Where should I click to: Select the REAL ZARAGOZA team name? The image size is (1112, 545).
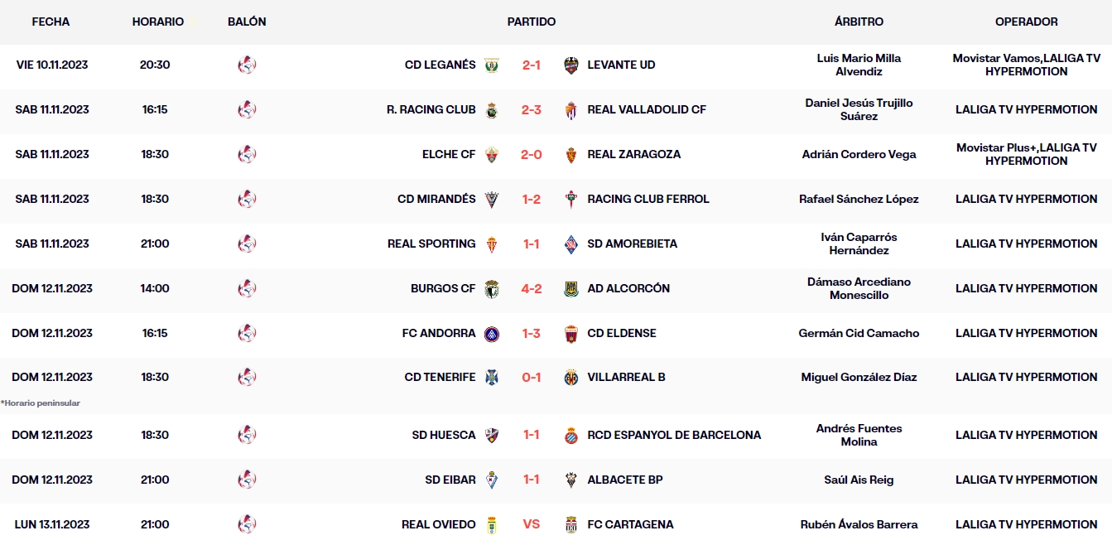pos(633,154)
